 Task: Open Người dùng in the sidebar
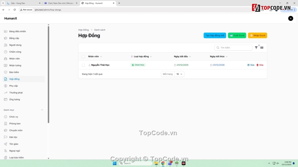click(x=24, y=45)
